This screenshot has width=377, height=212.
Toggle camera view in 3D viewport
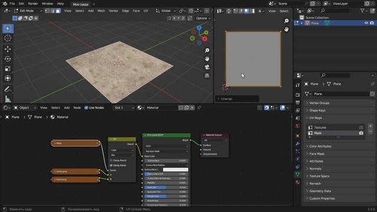[x=207, y=67]
